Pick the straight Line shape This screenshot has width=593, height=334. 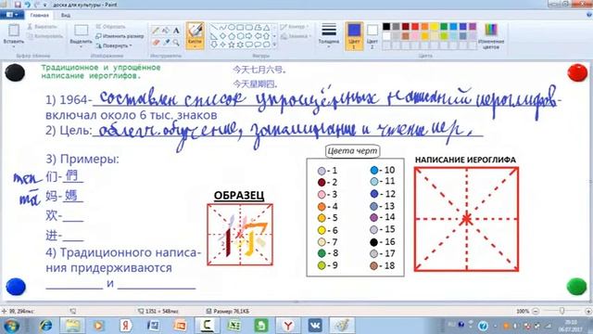214,28
